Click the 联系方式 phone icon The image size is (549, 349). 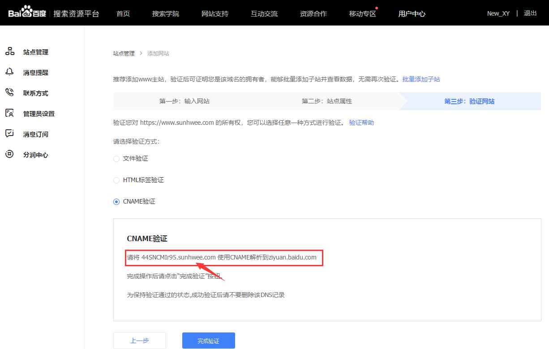pyautogui.click(x=9, y=93)
